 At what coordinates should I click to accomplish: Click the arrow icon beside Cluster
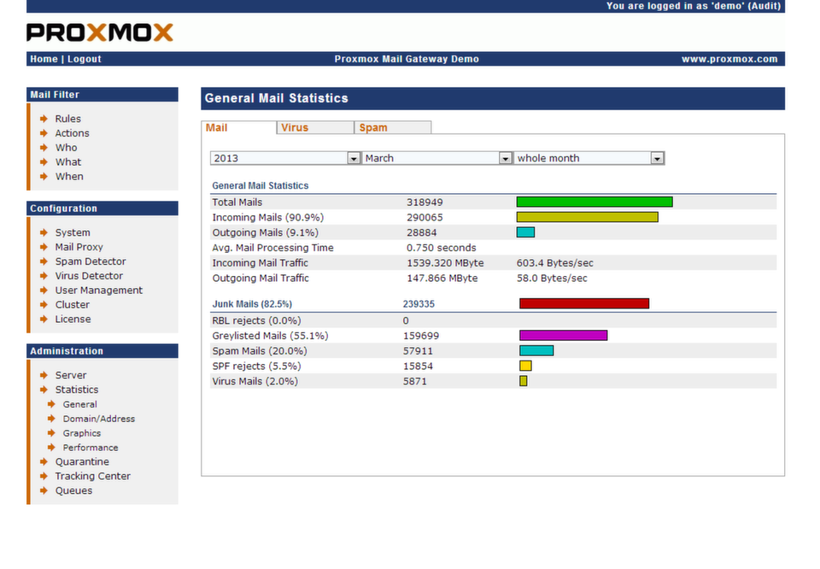pyautogui.click(x=44, y=304)
